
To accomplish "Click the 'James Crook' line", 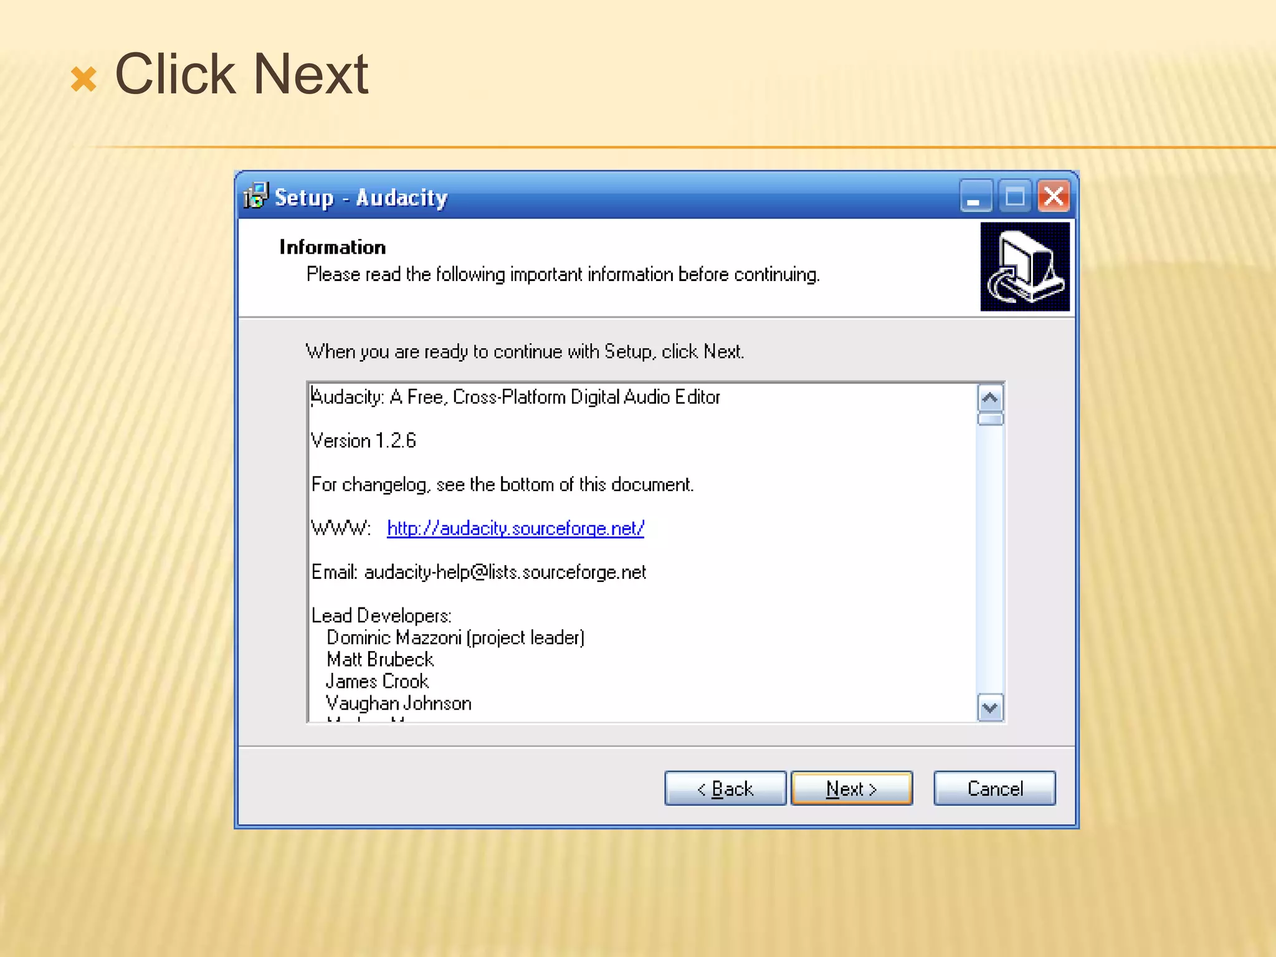I will coord(378,681).
